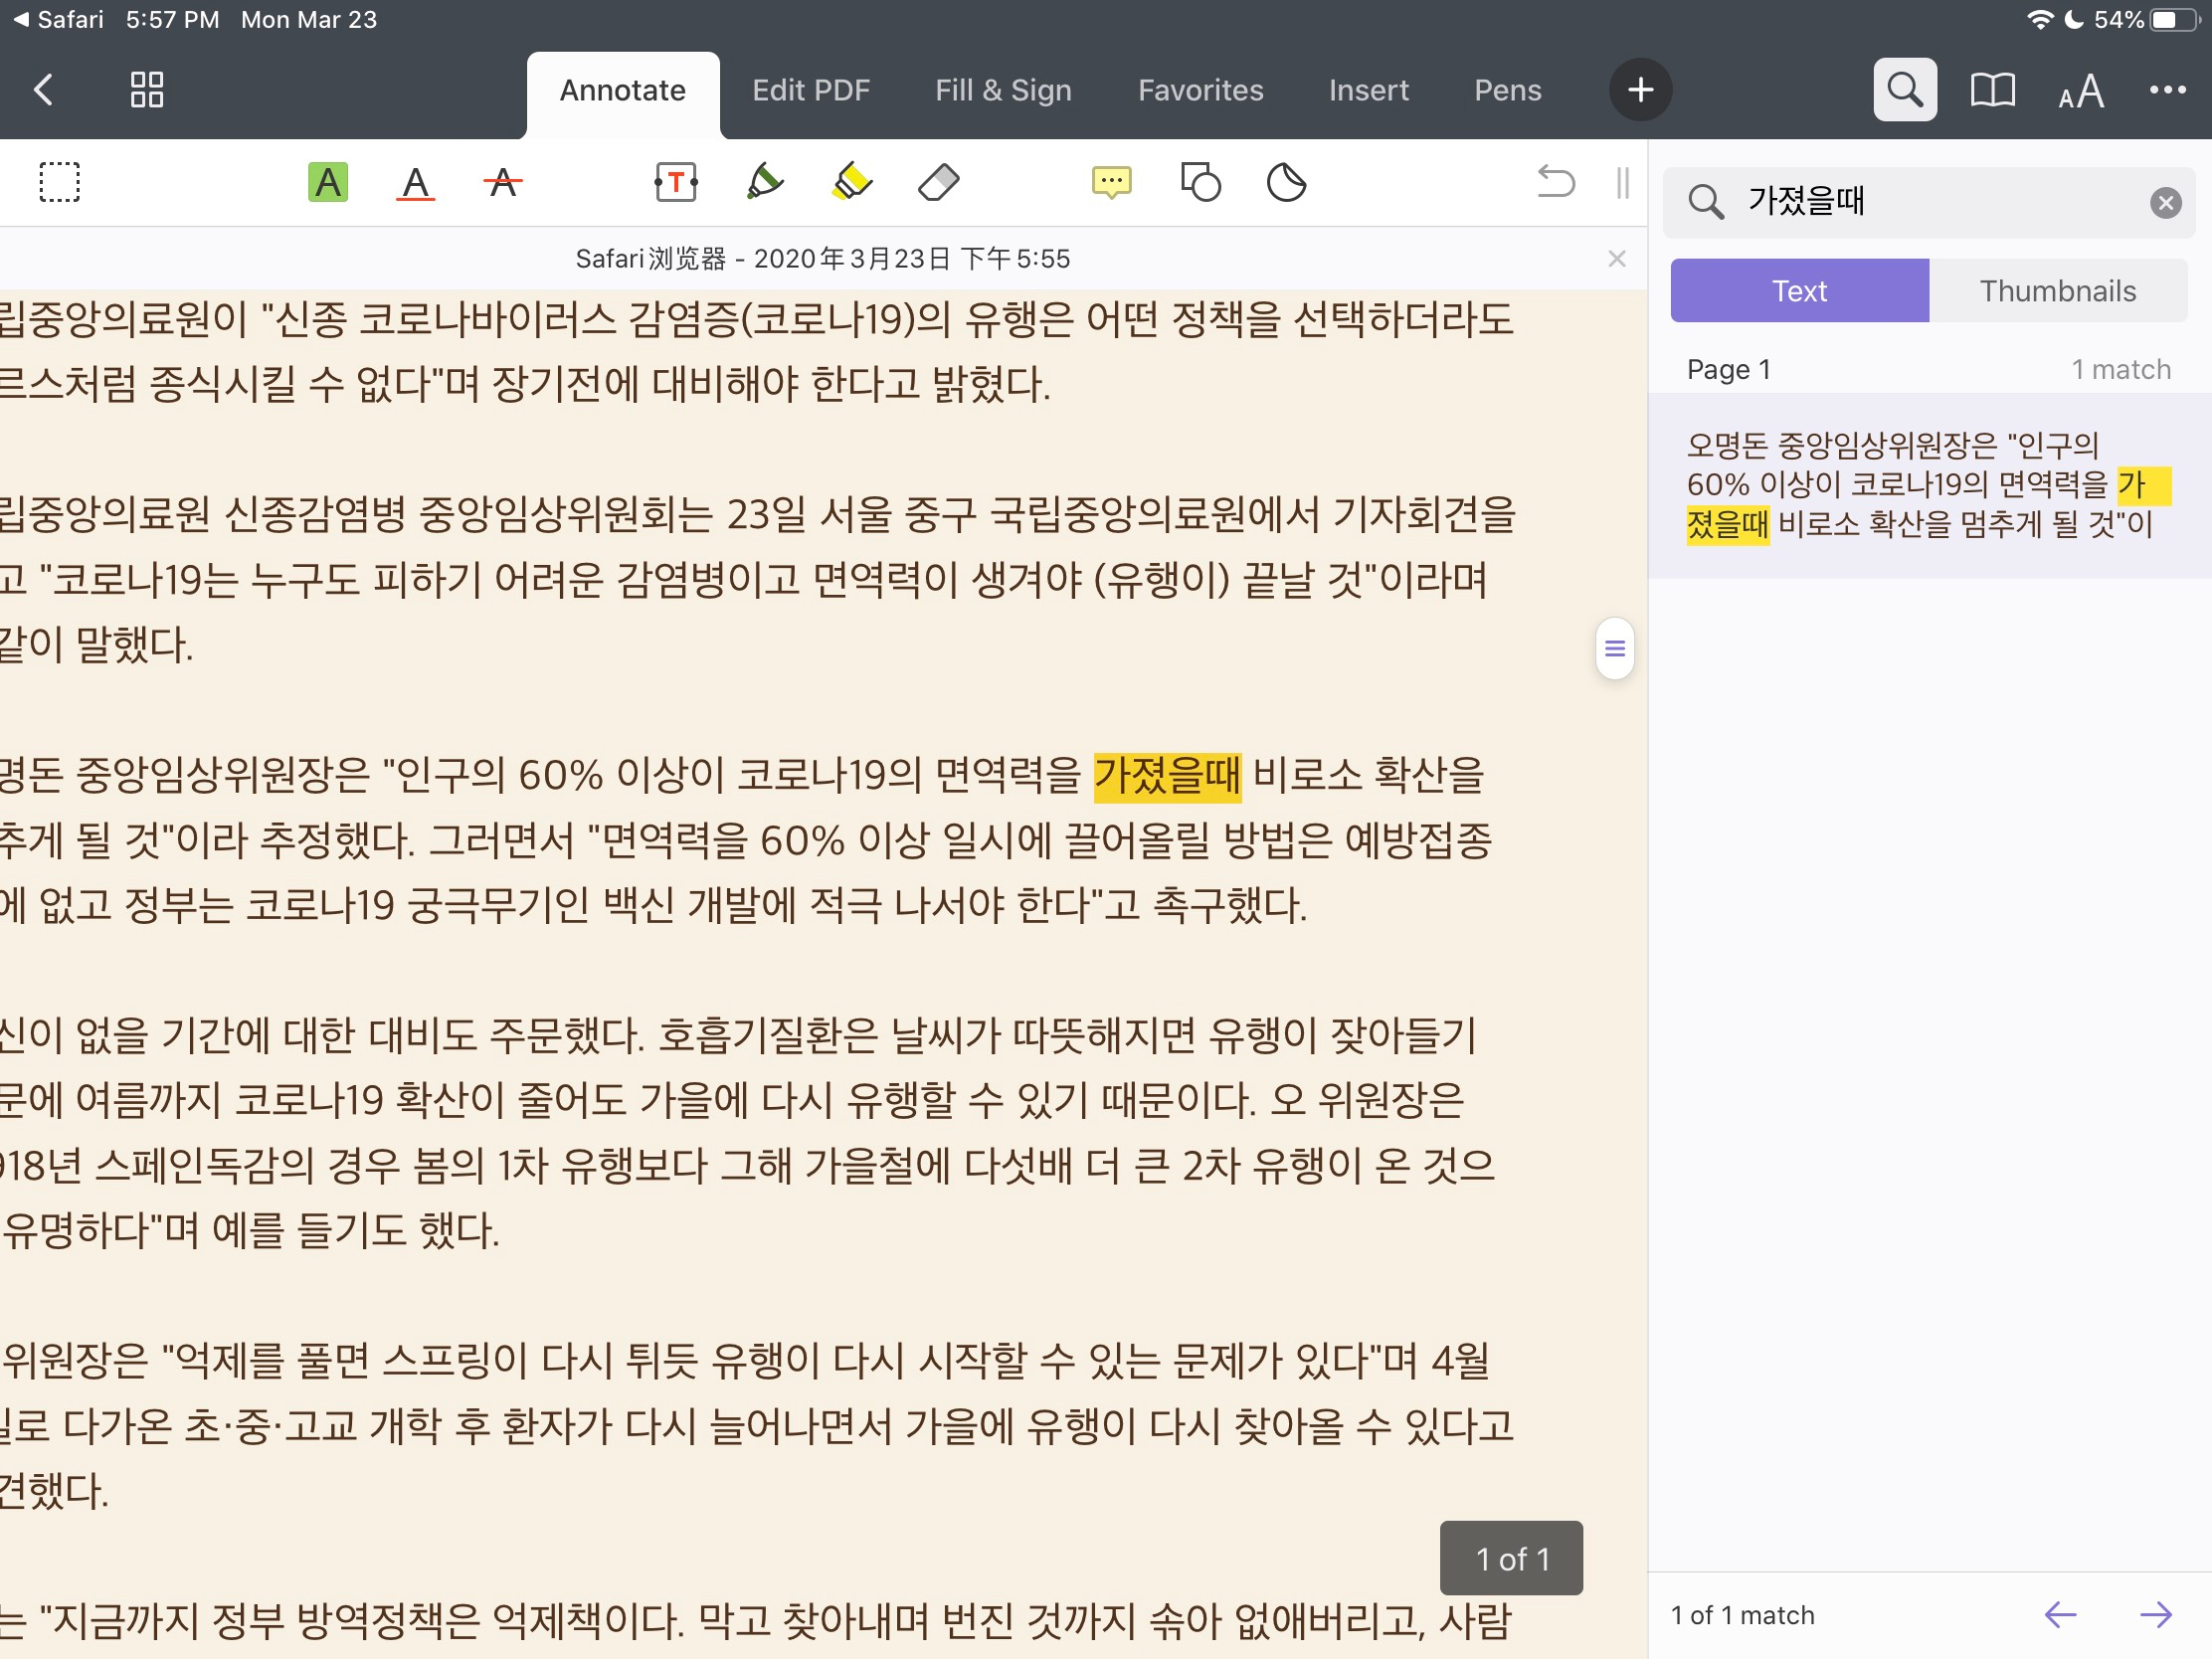2212x1659 pixels.
Task: Open the text size settings
Action: click(2081, 91)
